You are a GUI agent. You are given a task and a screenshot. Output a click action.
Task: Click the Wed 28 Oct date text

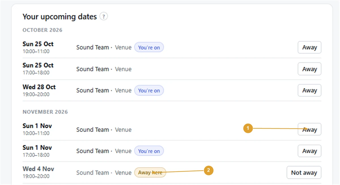39,87
